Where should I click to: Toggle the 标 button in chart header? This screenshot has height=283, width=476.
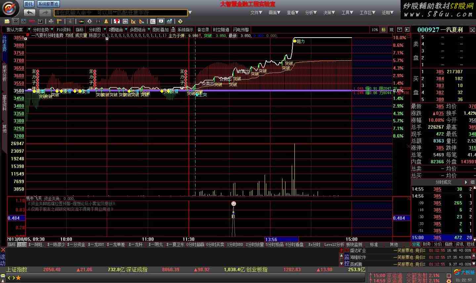384,30
